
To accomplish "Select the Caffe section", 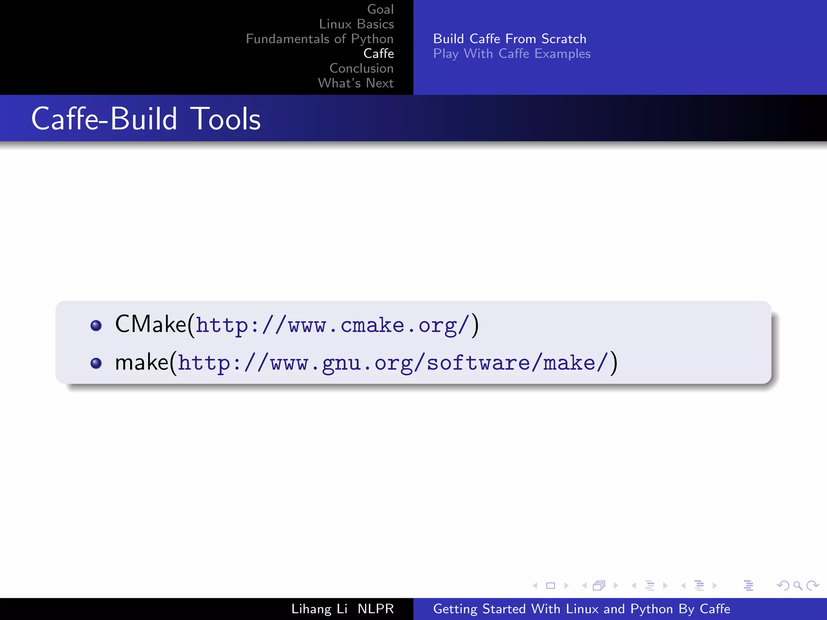I will (379, 53).
